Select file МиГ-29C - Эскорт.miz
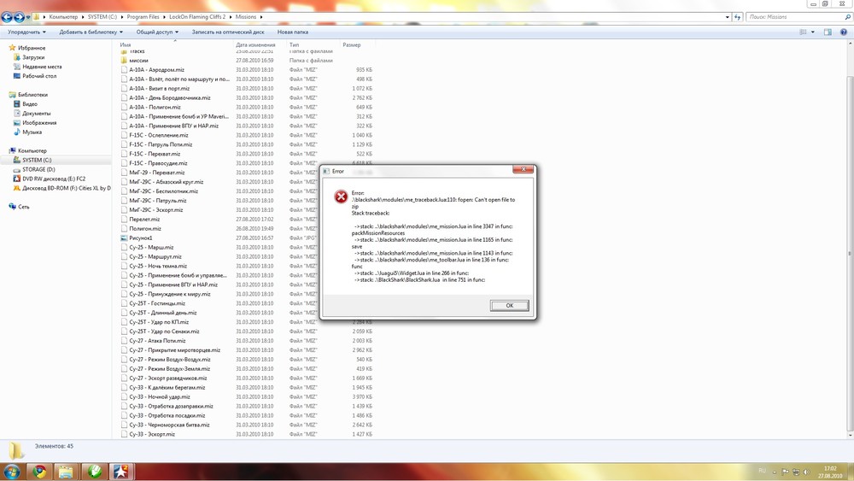Image resolution: width=854 pixels, height=481 pixels. pos(155,209)
